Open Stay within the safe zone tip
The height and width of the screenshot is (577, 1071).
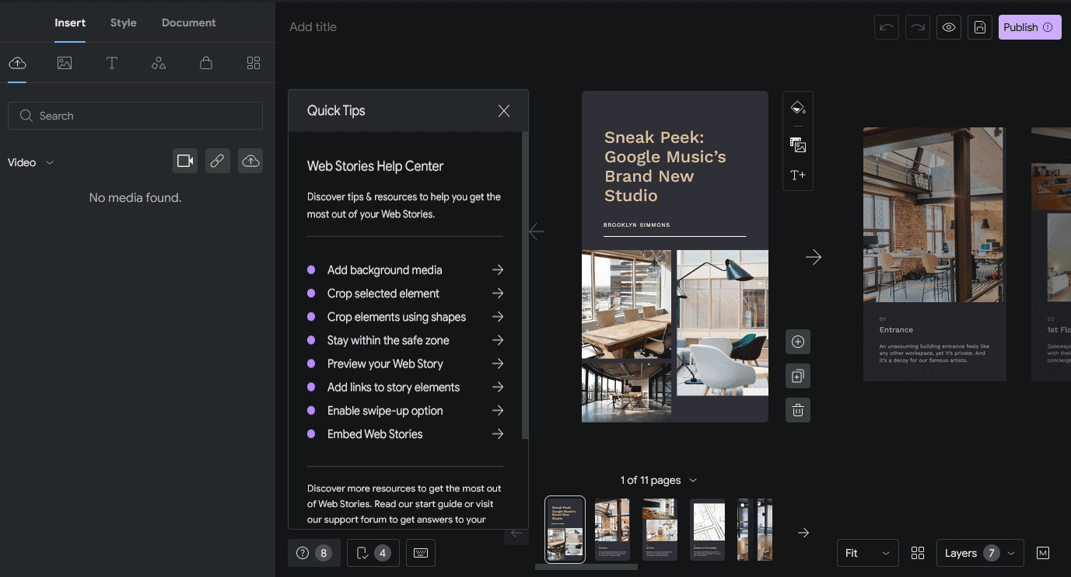[x=405, y=340]
